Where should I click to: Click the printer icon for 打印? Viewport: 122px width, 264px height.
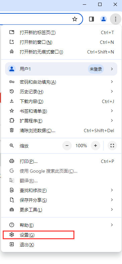point(12,161)
